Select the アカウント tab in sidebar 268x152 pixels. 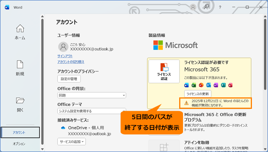coord(20,133)
